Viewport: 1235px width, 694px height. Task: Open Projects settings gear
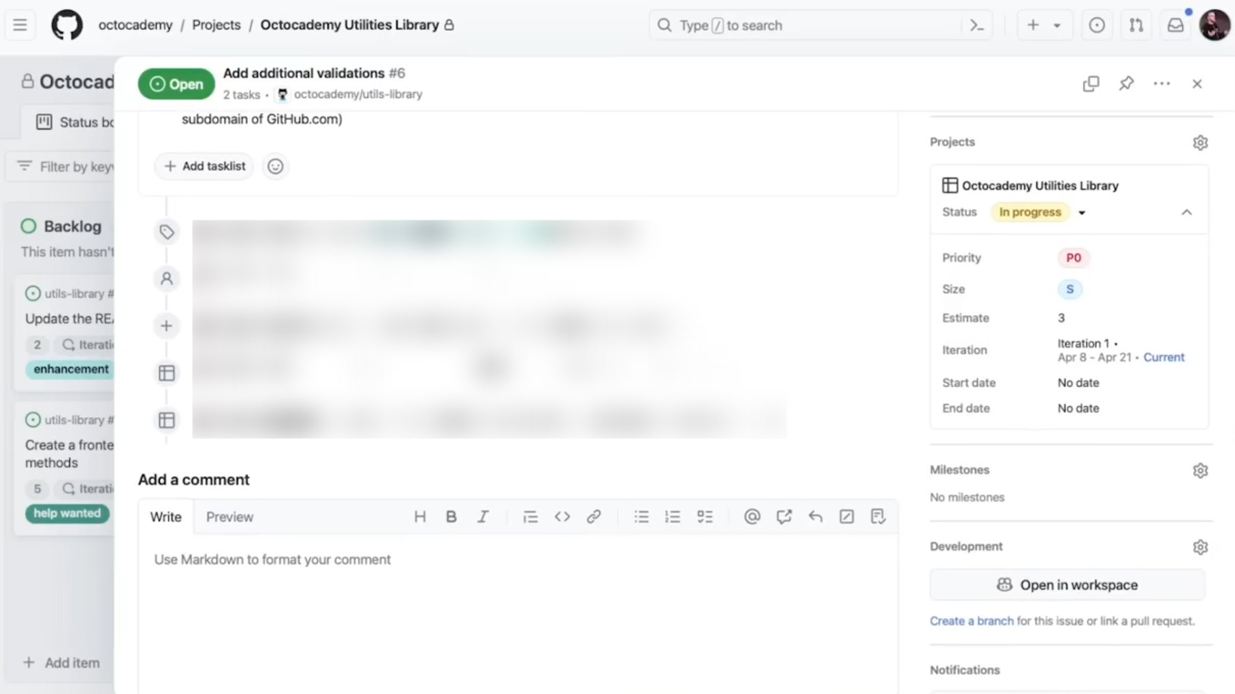[1200, 143]
